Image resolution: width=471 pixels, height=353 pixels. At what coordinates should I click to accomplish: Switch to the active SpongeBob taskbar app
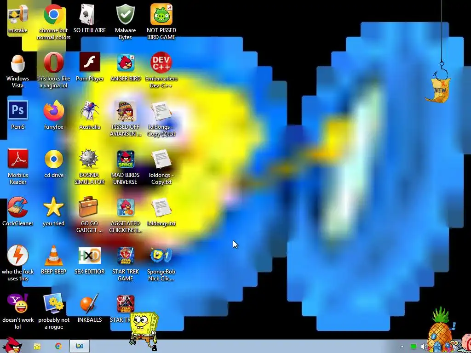click(79, 346)
